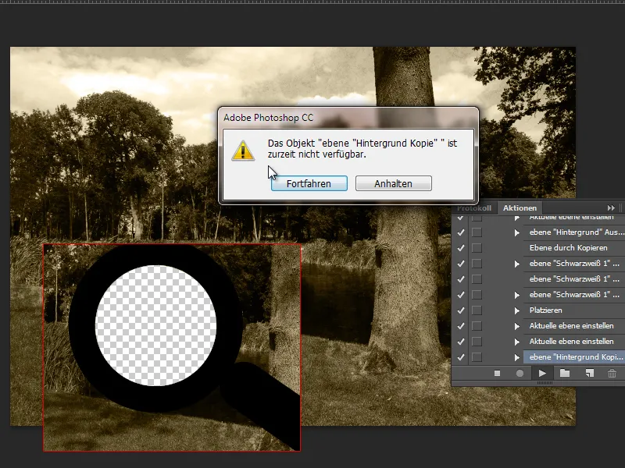This screenshot has width=625, height=468.
Task: Switch to the Protokoll tab
Action: coord(474,207)
